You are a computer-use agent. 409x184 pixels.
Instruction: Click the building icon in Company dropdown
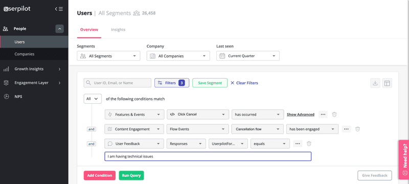click(153, 56)
